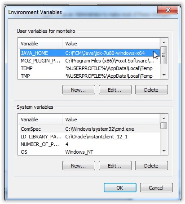Image resolution: width=185 pixels, height=204 pixels.
Task: Confirm the dialog with OK
Action: pyautogui.click(x=120, y=187)
